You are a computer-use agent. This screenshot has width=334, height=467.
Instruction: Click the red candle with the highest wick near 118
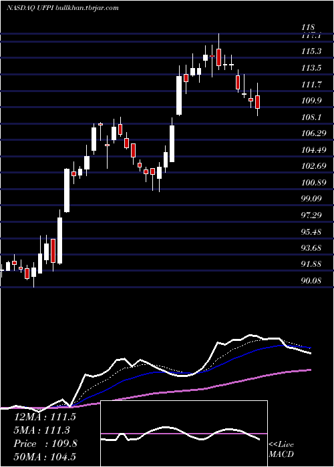pos(219,57)
